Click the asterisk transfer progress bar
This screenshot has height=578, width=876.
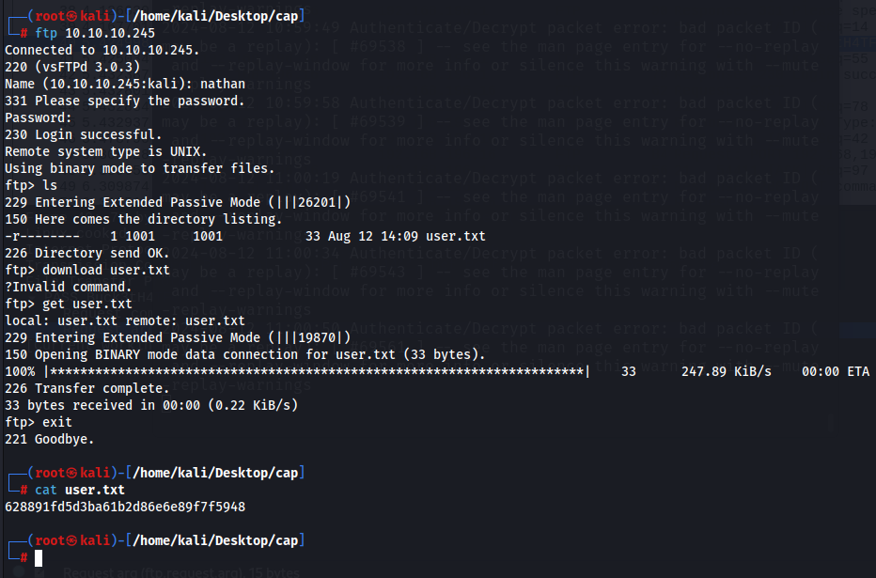[318, 372]
